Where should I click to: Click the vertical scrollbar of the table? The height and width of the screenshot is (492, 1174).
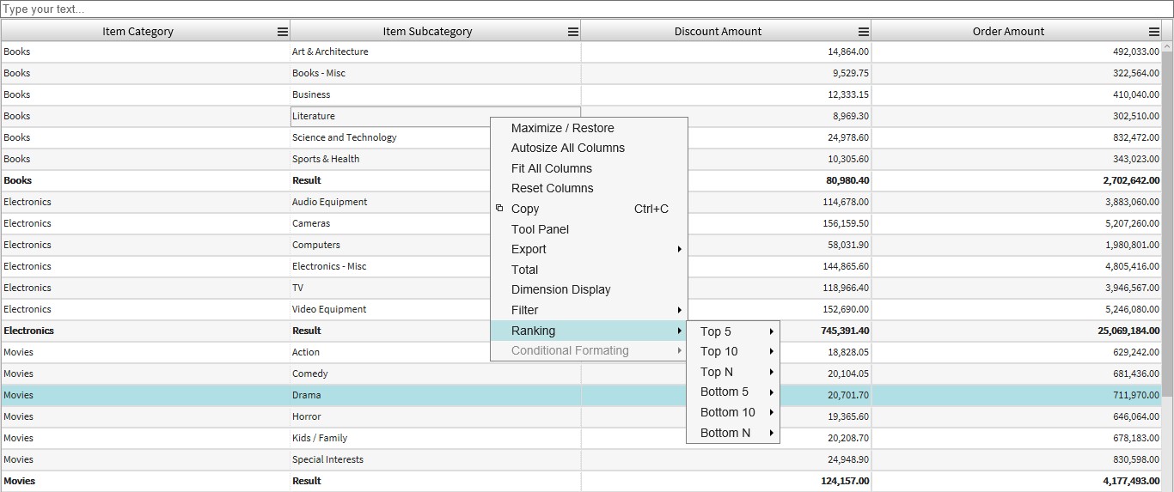(x=1167, y=258)
